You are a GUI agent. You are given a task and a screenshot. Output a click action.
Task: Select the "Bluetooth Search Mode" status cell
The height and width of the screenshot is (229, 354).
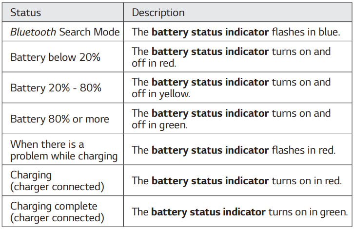tap(65, 33)
